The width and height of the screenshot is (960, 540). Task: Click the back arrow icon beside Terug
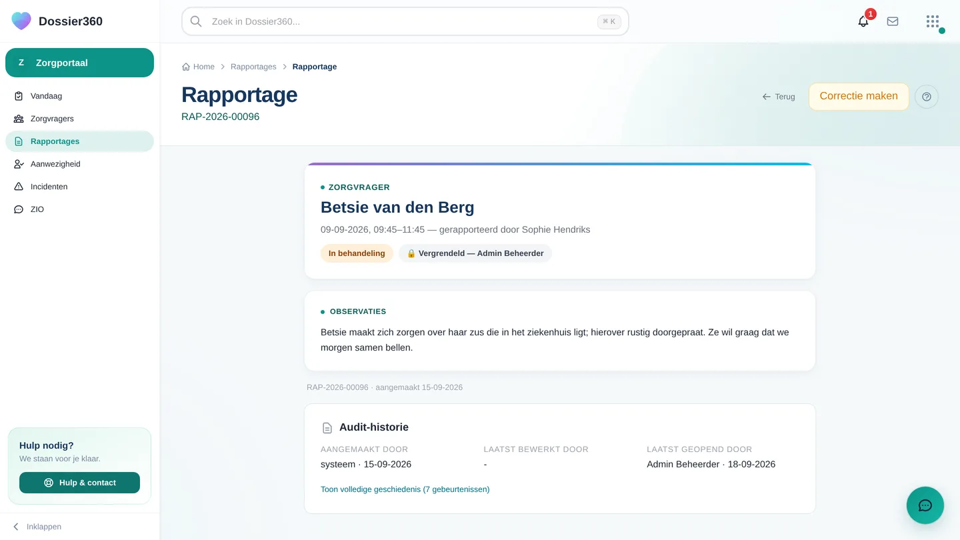[767, 97]
